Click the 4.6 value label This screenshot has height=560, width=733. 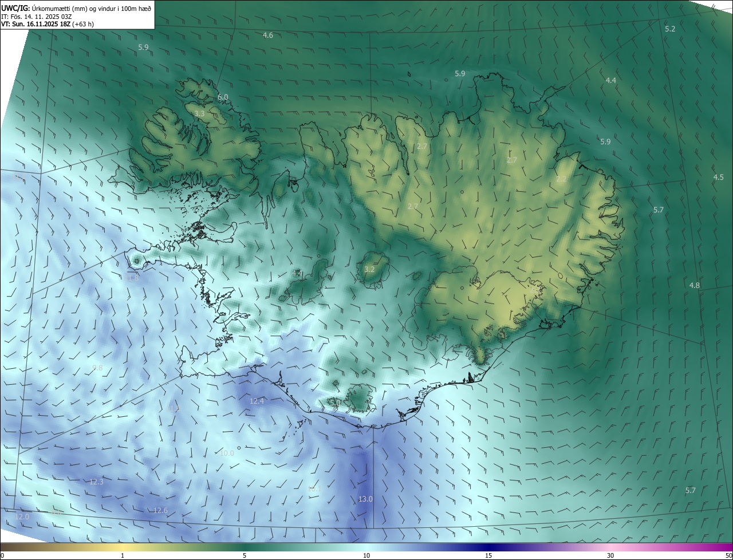pos(268,36)
